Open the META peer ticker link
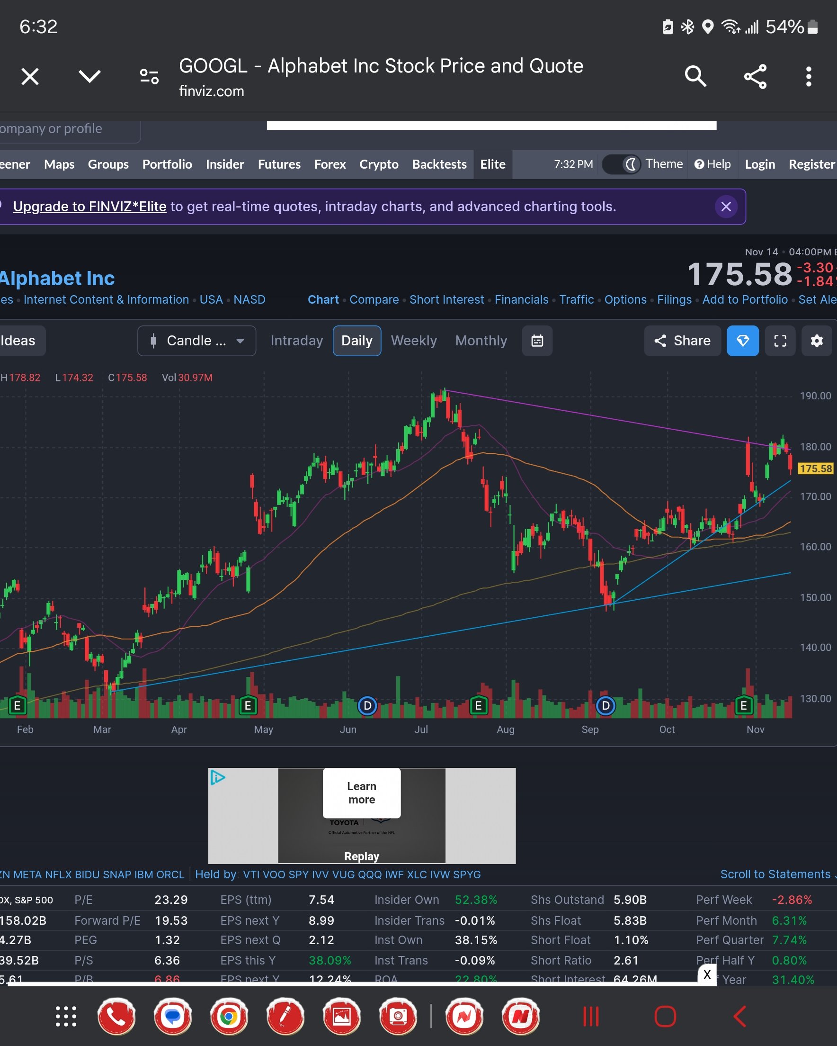The width and height of the screenshot is (837, 1046). click(27, 874)
